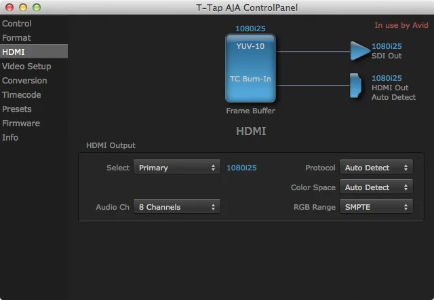434x300 pixels.
Task: Click the HDMI Out connector icon
Action: (x=355, y=86)
